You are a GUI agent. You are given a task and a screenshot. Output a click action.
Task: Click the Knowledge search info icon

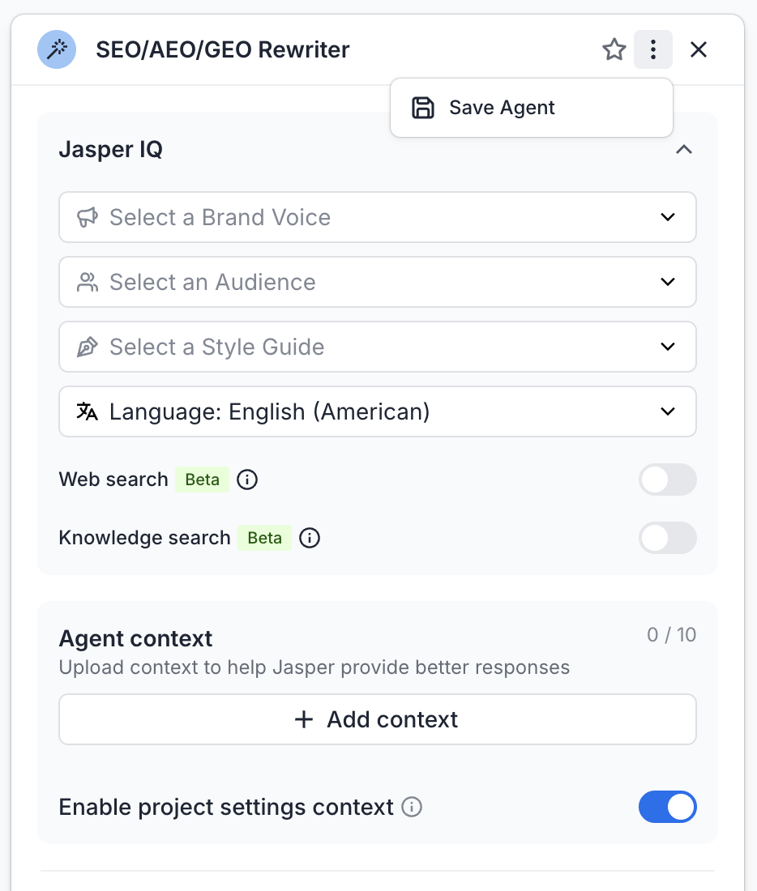click(x=310, y=538)
